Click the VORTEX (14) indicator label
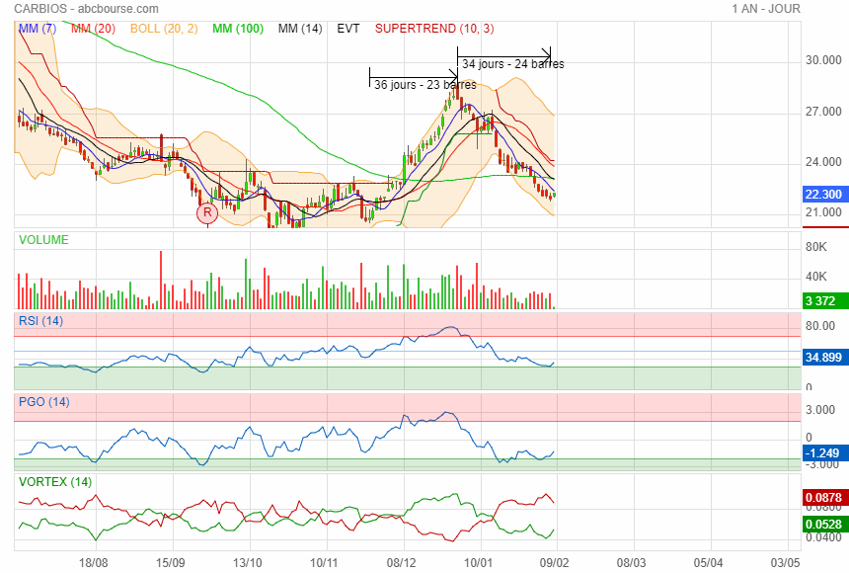This screenshot has width=849, height=573. pyautogui.click(x=55, y=482)
